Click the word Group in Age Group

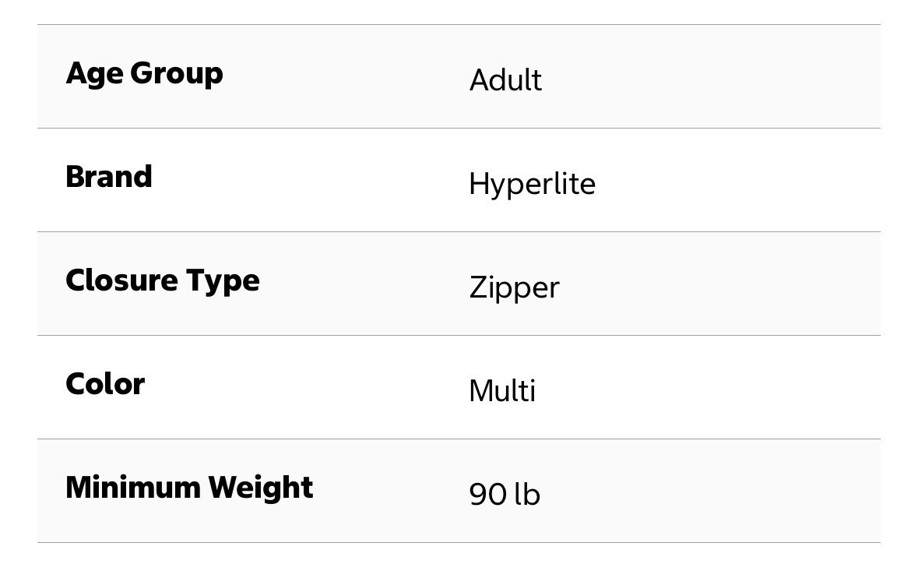click(x=176, y=75)
